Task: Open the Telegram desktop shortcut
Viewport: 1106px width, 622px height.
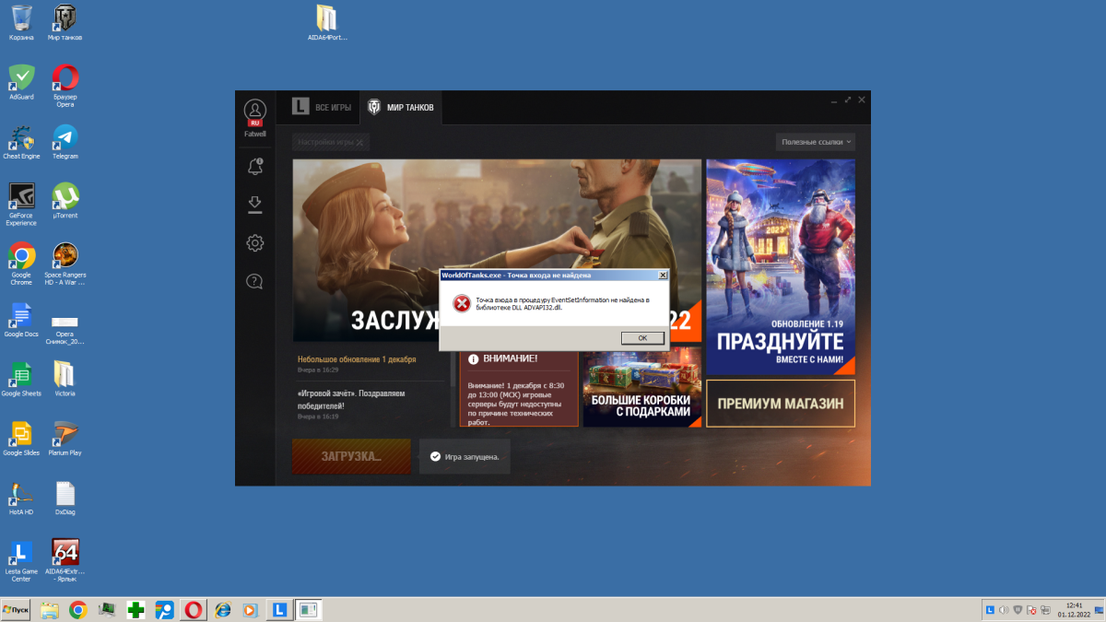Action: pos(65,139)
